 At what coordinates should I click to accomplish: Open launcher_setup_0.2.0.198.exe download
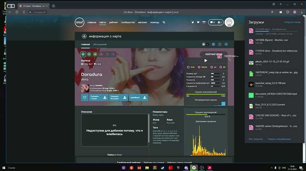click(274, 84)
